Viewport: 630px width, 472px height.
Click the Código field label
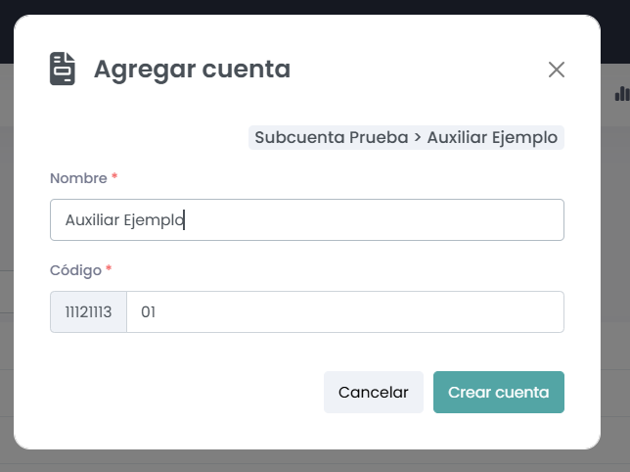pos(74,269)
